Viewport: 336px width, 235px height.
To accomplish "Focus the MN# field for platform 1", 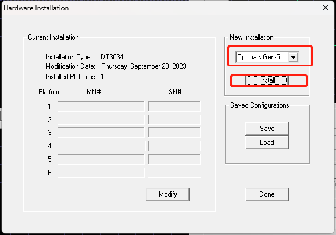I will coord(101,106).
